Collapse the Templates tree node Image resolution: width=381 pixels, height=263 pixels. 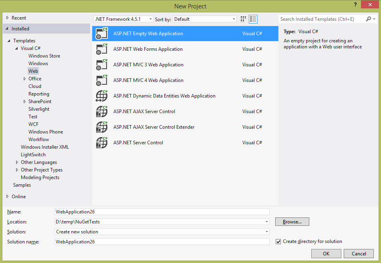[x=9, y=41]
